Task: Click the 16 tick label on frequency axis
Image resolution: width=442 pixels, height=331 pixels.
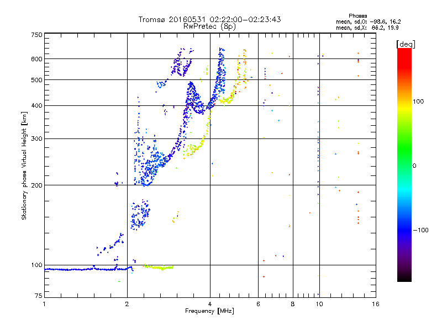Action: [x=376, y=304]
